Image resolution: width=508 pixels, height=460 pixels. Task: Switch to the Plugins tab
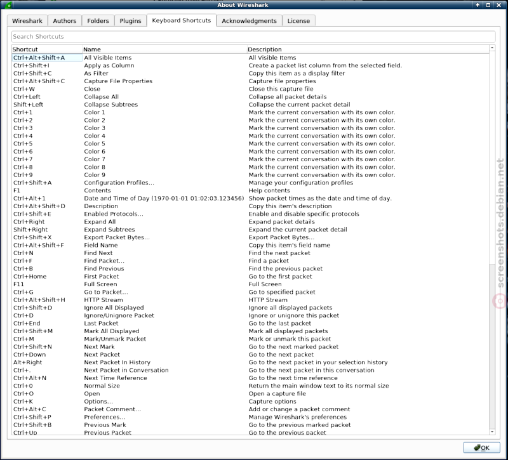click(130, 21)
